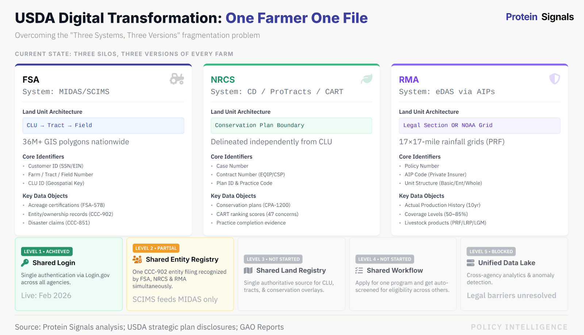Viewport: 584px width, 335px height.
Task: Open the Protein Signals logo link
Action: coord(539,17)
